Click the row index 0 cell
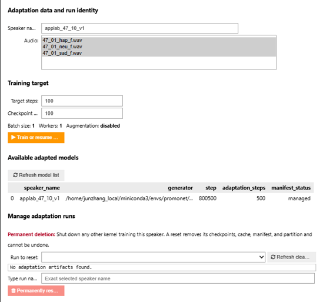The height and width of the screenshot is (302, 323). (12, 198)
